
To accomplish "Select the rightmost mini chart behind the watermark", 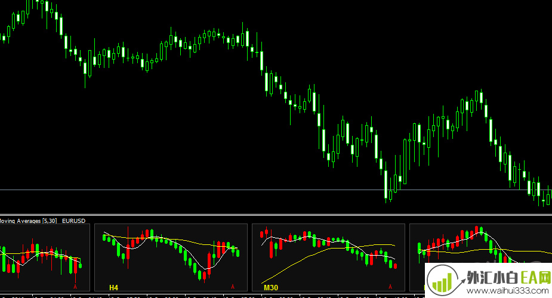I will (477, 244).
